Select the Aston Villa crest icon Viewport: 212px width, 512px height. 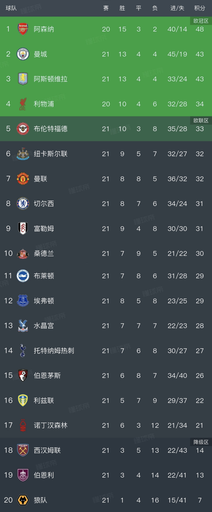click(x=23, y=79)
